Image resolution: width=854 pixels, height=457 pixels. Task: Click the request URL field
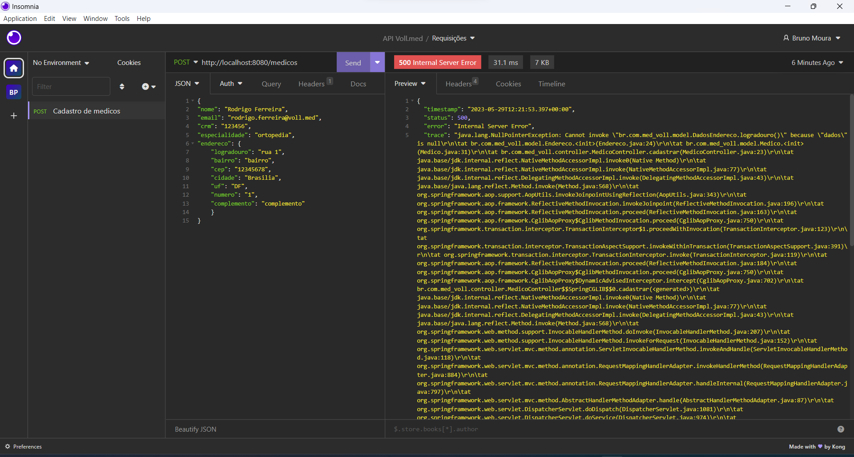(x=267, y=63)
